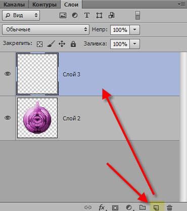
Task: Click the Непр opacity value field
Action: [120, 30]
